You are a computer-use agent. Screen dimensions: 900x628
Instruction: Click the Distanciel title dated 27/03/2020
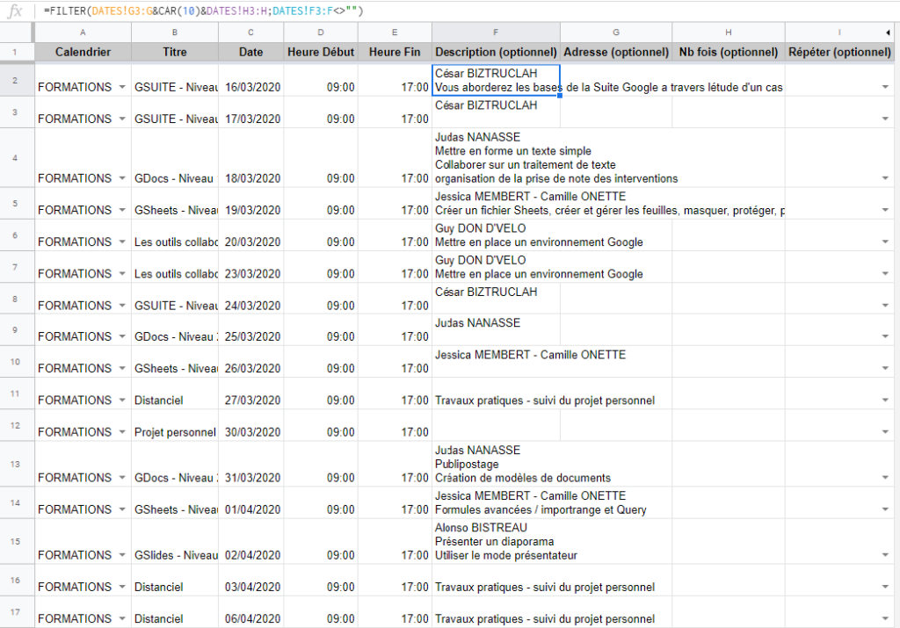(x=175, y=393)
